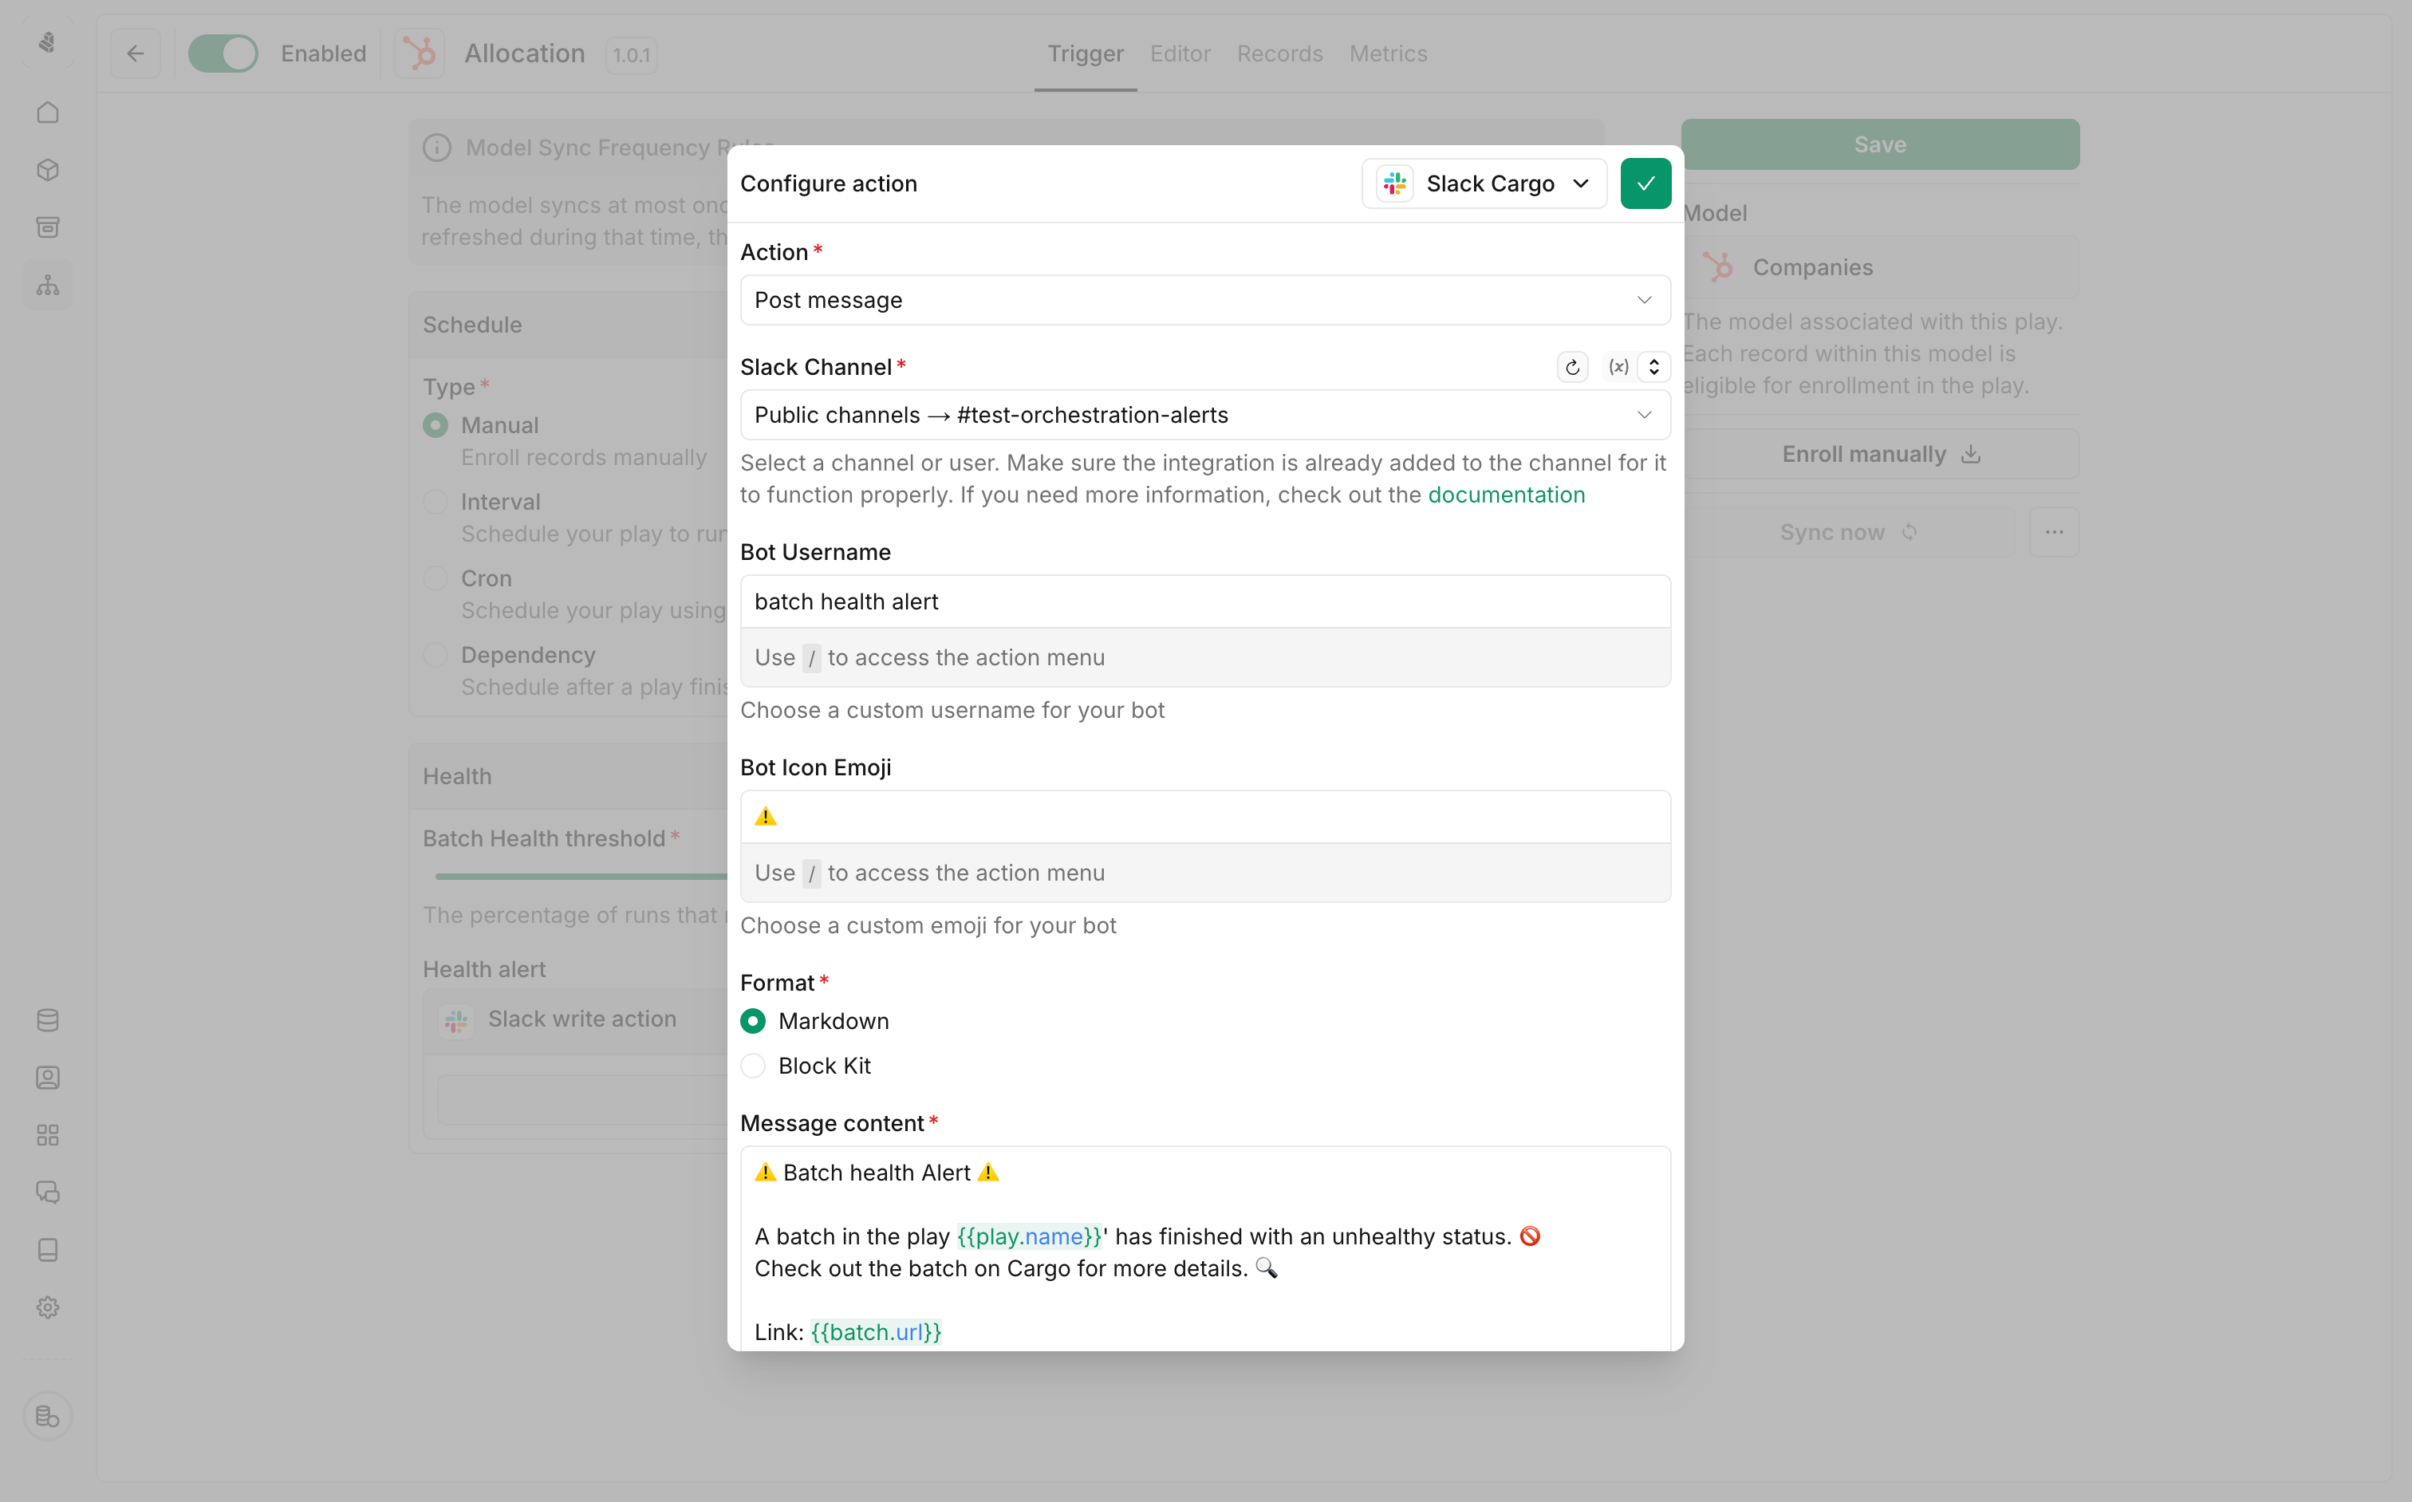The image size is (2412, 1502).
Task: Click the up-down stepper icon for Slack Channel
Action: (1654, 368)
